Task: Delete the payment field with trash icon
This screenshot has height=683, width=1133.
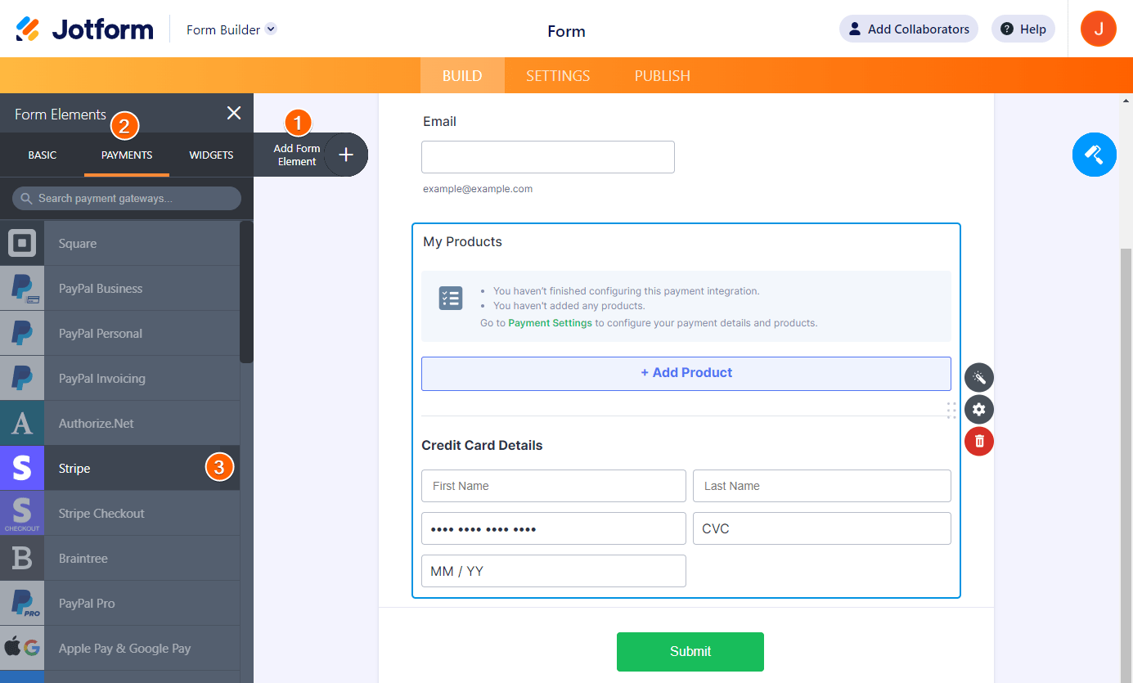Action: tap(978, 442)
